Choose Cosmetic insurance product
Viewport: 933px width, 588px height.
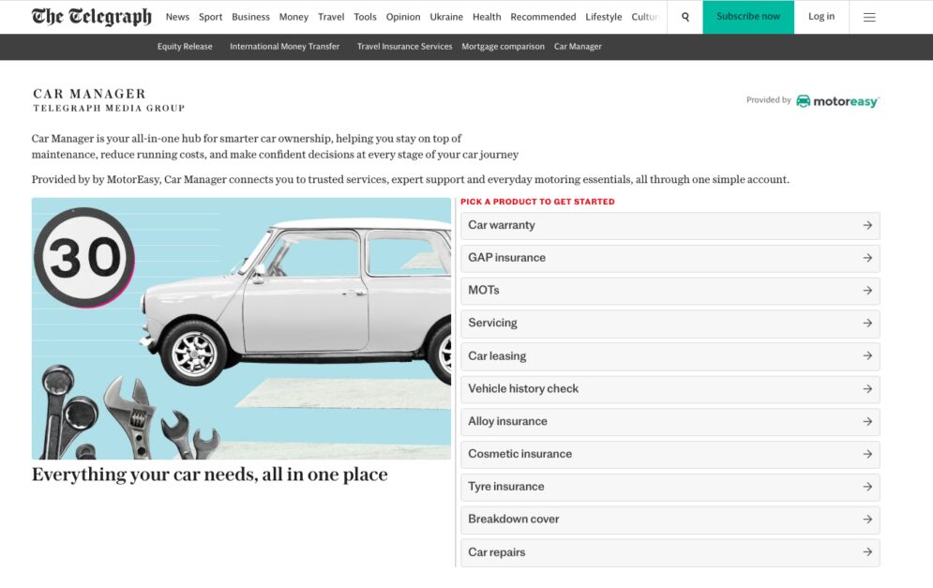(670, 454)
